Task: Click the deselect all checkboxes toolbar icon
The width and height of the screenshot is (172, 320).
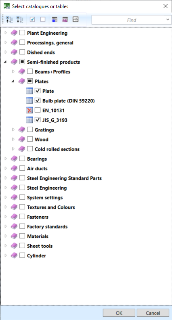Action: [x=43, y=20]
